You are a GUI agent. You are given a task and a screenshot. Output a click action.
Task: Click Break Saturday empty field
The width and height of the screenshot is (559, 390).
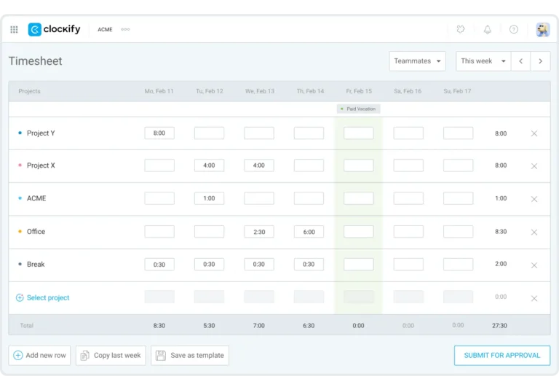pyautogui.click(x=408, y=265)
